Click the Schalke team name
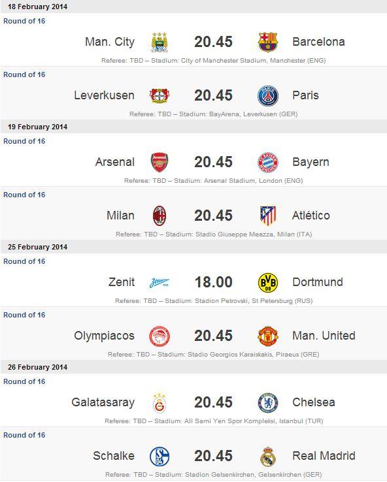The width and height of the screenshot is (387, 482). [x=114, y=456]
